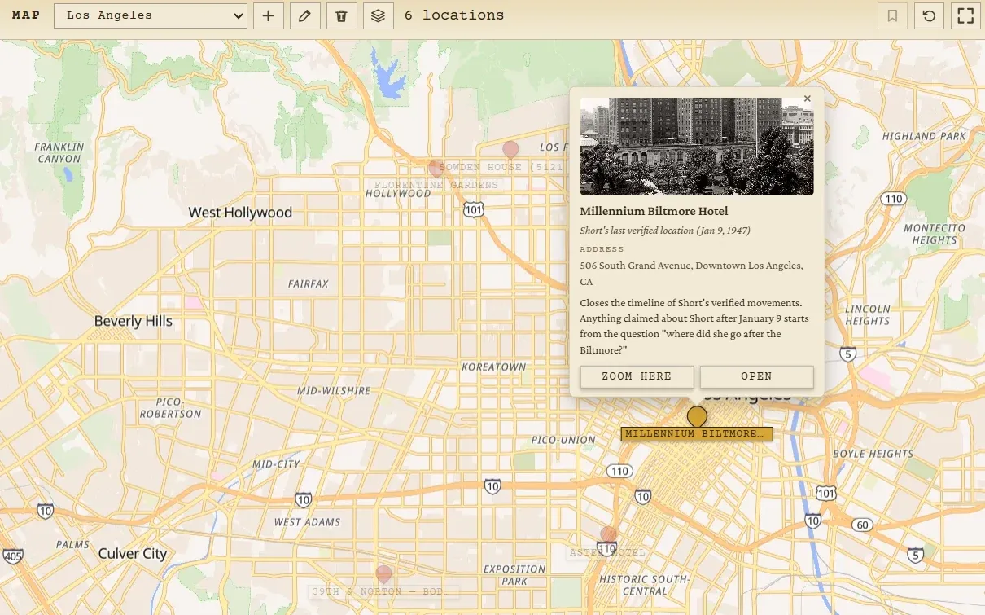Click the Millennium Biltmore marker label
This screenshot has height=615, width=985.
click(x=697, y=434)
